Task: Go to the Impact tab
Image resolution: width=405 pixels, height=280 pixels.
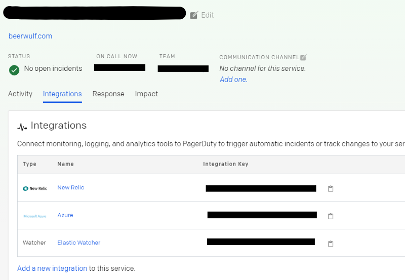Action: pyautogui.click(x=146, y=94)
